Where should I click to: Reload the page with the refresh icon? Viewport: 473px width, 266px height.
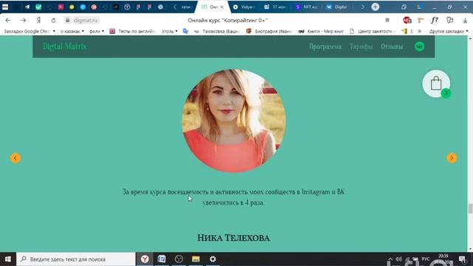click(x=53, y=20)
